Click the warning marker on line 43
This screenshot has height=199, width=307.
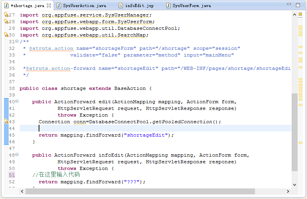point(6,121)
